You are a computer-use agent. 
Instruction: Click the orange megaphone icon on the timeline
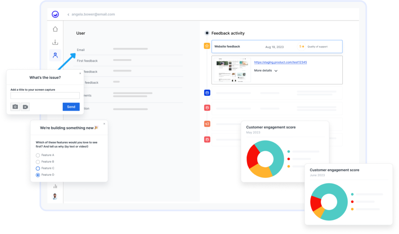coord(207,124)
